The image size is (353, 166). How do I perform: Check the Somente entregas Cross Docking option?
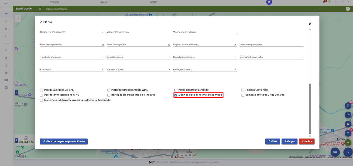click(243, 95)
